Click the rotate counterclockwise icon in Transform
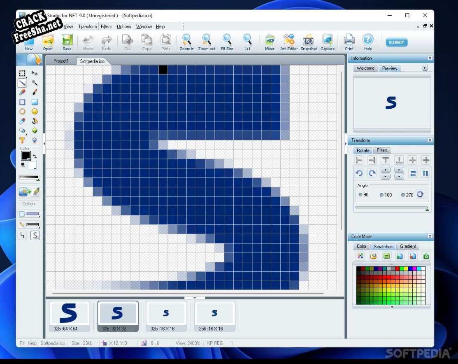 [359, 173]
